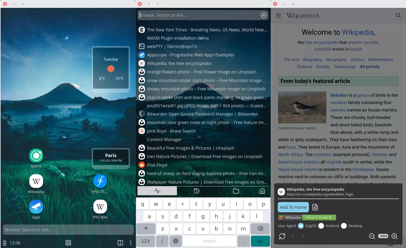Focus the homescreen 'Browse, Search or Ask...' field
Screen dimensions: 406x248
click(68, 230)
